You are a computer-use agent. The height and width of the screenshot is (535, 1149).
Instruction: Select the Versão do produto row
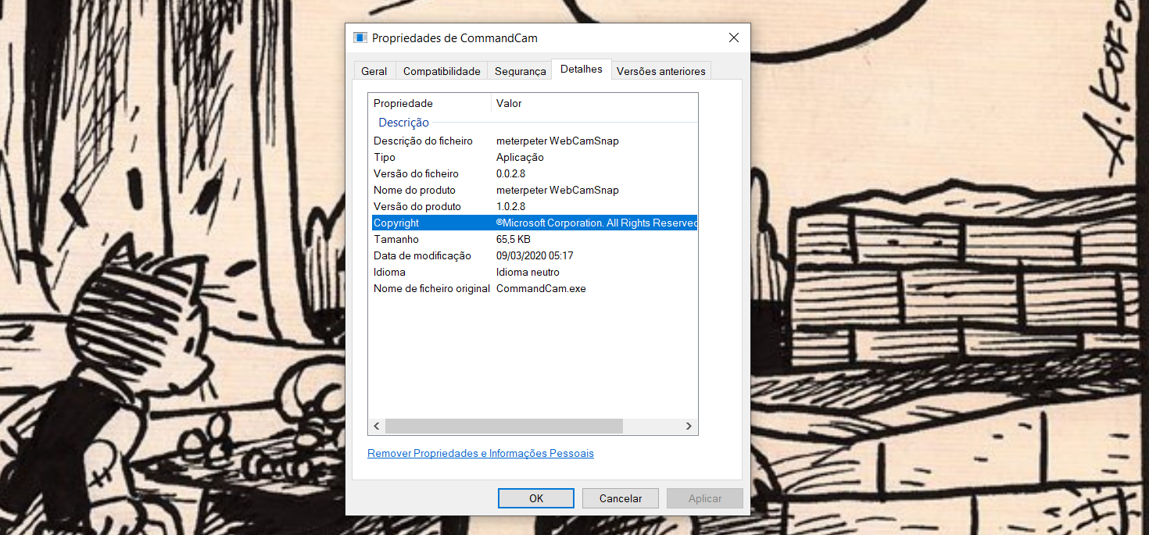point(533,207)
